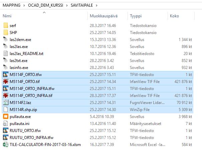Image resolution: width=202 pixels, height=152 pixels.
Task: Click the serf folder name
Action: tap(13, 26)
